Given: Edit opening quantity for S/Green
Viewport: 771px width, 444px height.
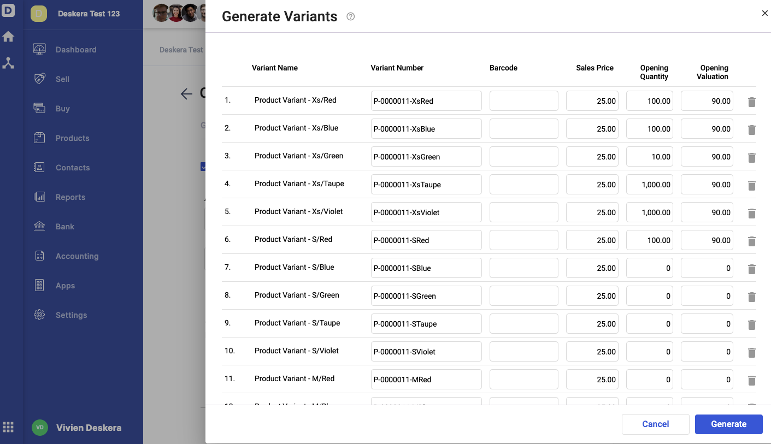Looking at the screenshot, I should 650,296.
